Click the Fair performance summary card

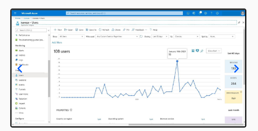(233, 97)
